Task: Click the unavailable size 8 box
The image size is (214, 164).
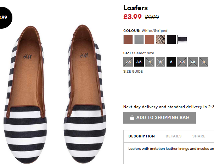Action: [x=203, y=62]
